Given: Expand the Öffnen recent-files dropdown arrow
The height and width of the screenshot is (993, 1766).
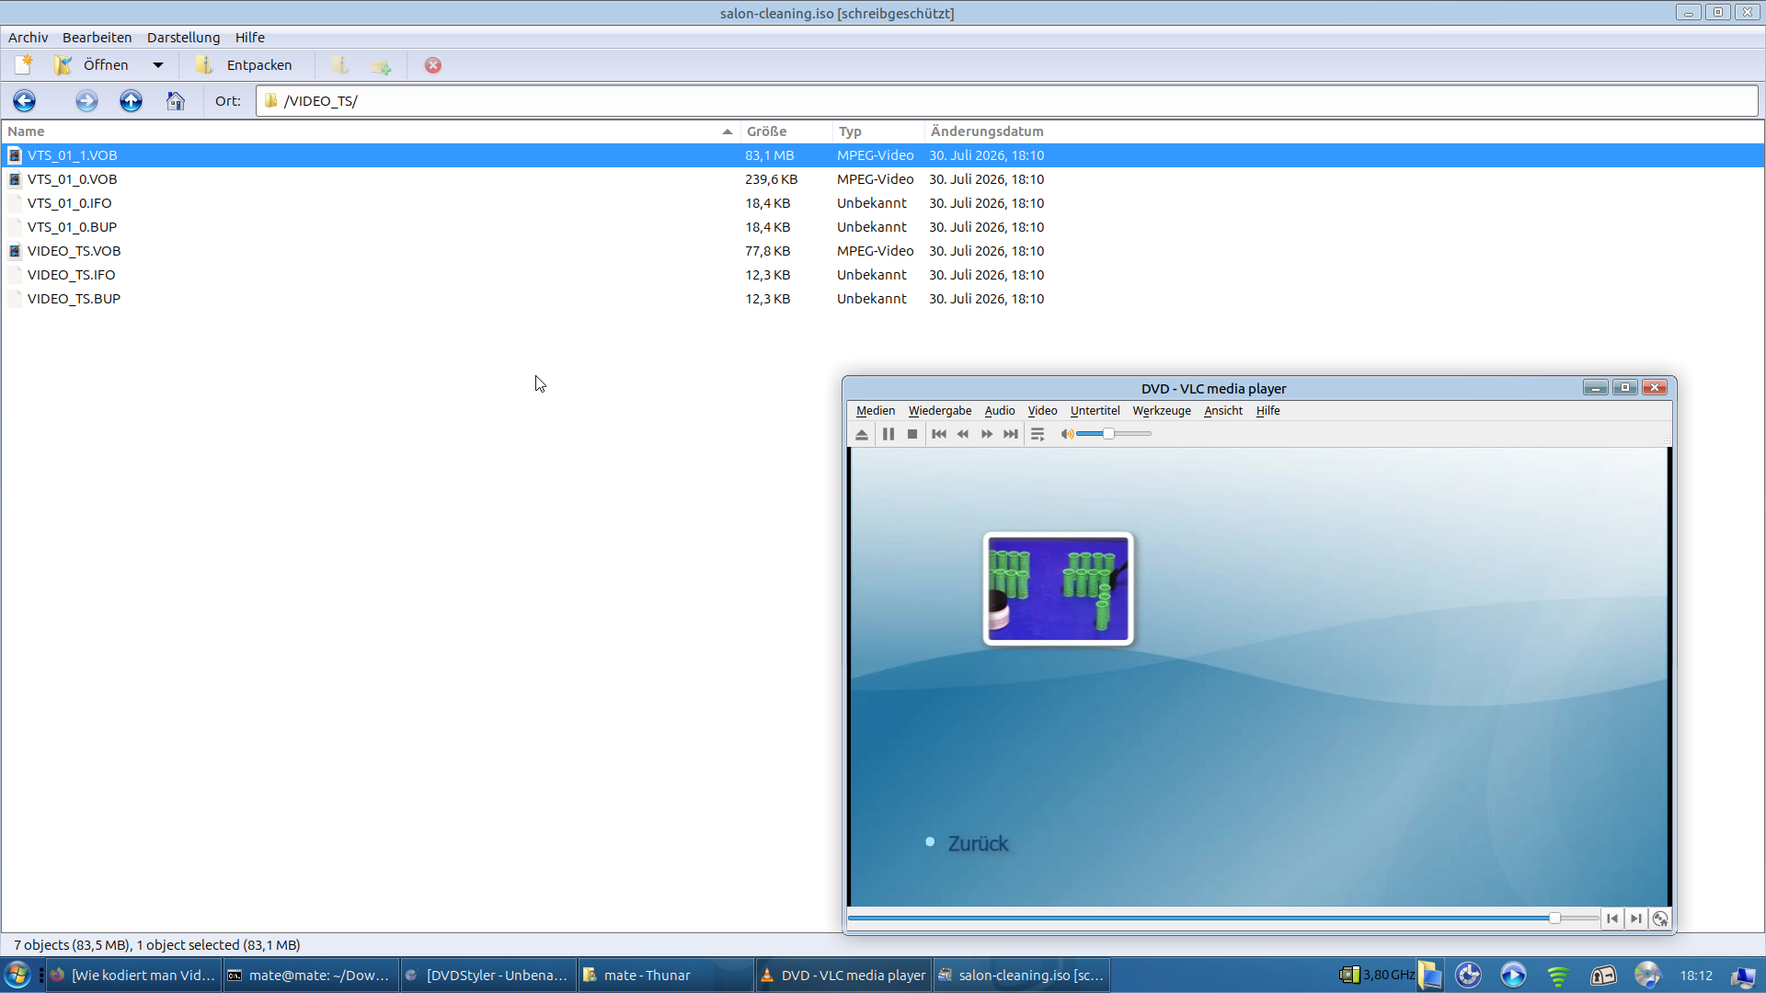Looking at the screenshot, I should 158,65.
